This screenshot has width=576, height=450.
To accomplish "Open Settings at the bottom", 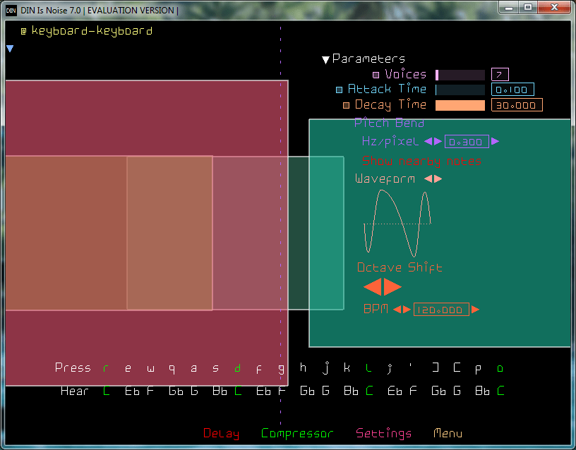I will point(383,433).
